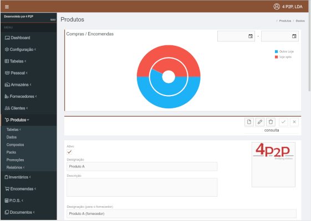Click the trash delete icon button

point(271,122)
